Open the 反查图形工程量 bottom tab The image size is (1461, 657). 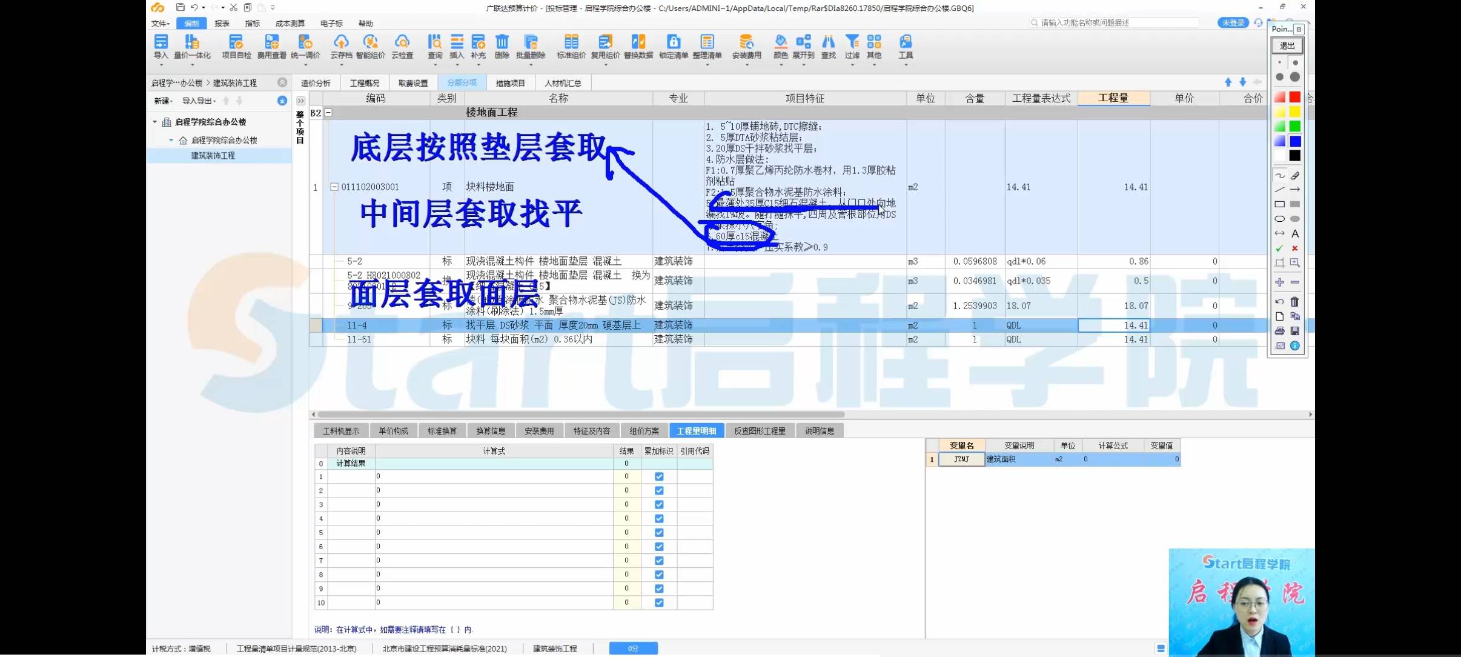click(x=760, y=431)
